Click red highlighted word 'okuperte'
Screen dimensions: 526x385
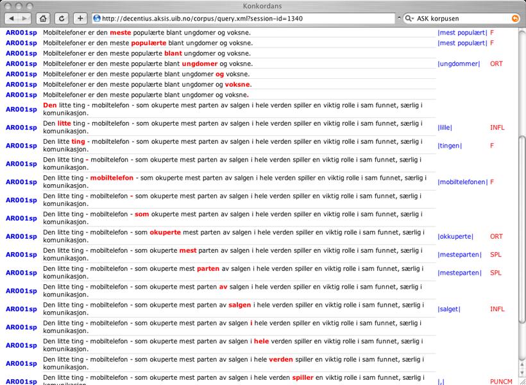tap(165, 232)
